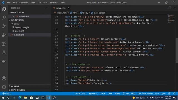Open File Explorer from the taskbar
Image resolution: width=178 pixels, height=100 pixels.
[x=26, y=97]
